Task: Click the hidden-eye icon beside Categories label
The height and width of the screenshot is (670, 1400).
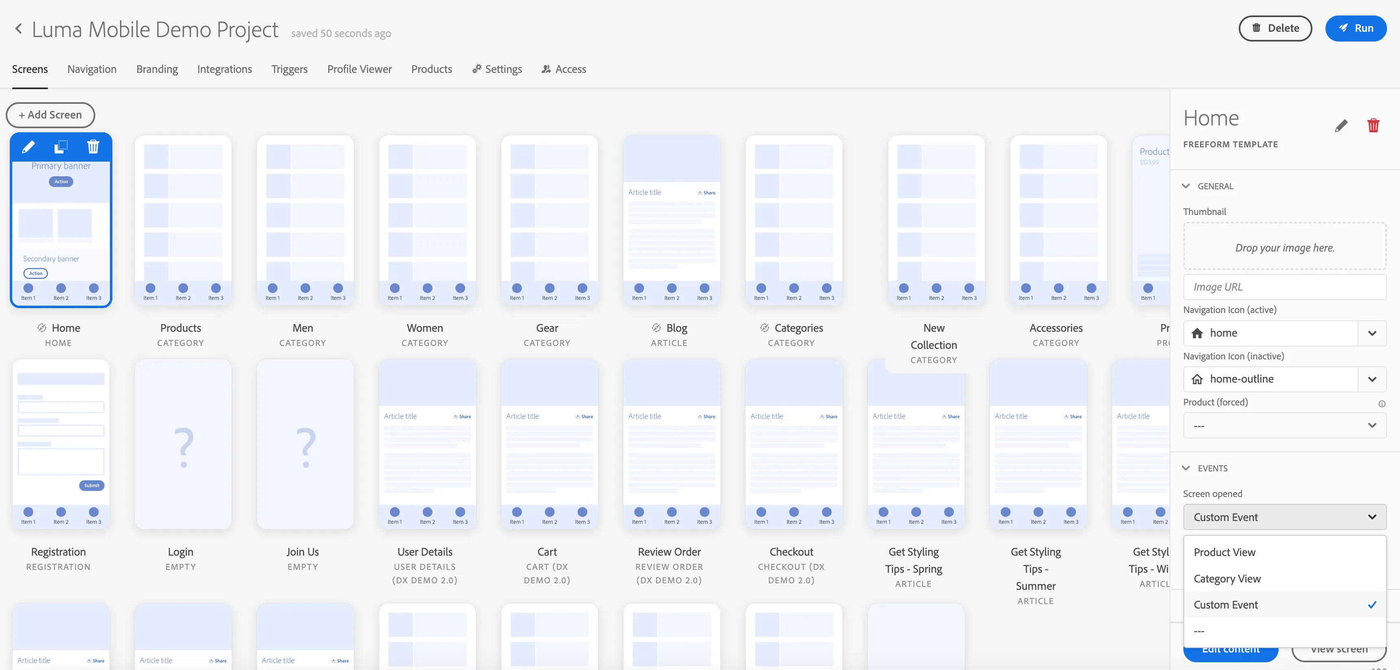Action: 764,328
